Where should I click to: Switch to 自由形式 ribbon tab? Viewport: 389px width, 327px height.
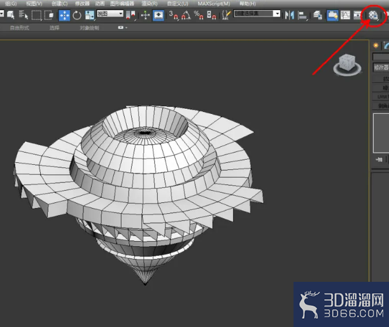(19, 28)
